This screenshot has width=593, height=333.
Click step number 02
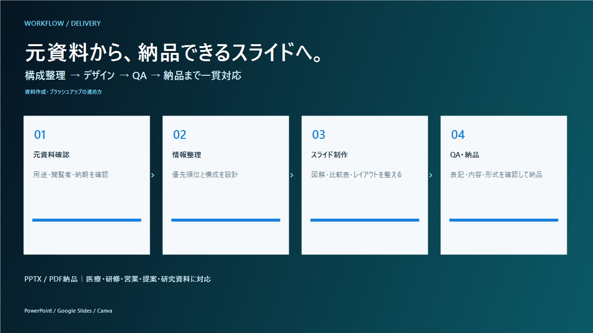(179, 134)
